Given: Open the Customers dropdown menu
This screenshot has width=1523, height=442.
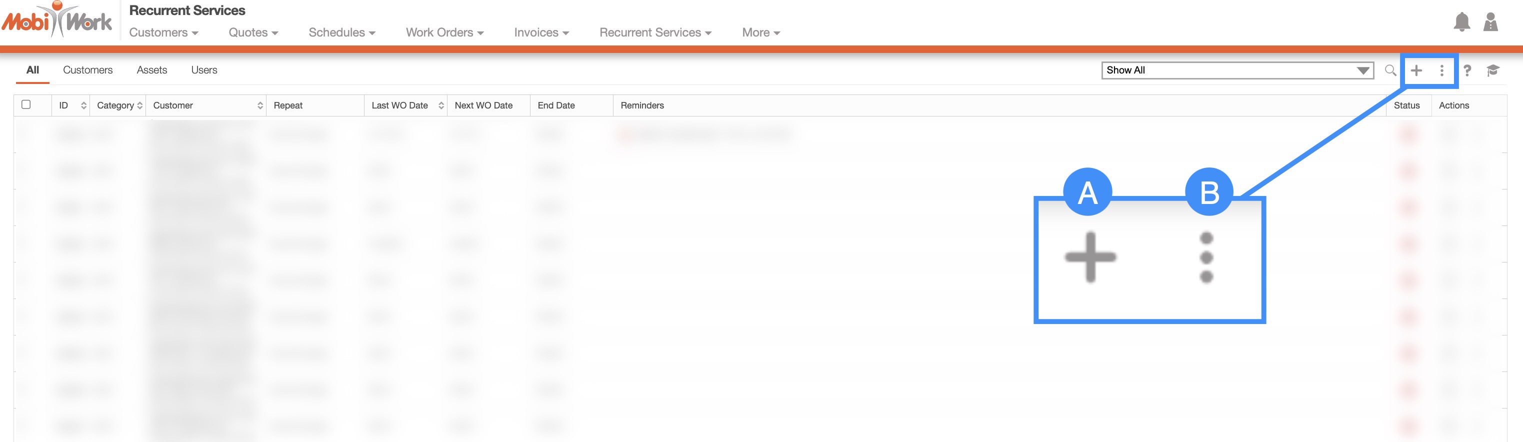Looking at the screenshot, I should (163, 32).
